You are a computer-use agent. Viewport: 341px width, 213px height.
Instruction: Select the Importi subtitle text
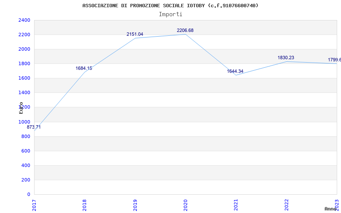coord(170,14)
